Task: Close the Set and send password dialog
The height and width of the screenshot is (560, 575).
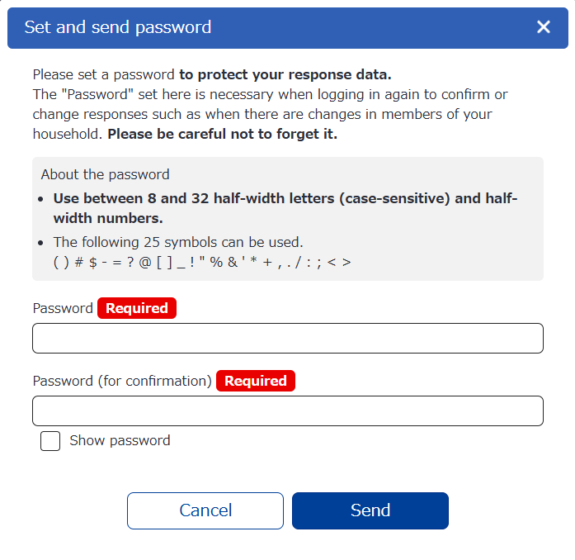Action: pyautogui.click(x=543, y=27)
